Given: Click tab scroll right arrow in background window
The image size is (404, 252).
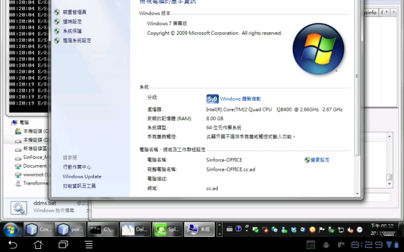Looking at the screenshot, I should [393, 12].
